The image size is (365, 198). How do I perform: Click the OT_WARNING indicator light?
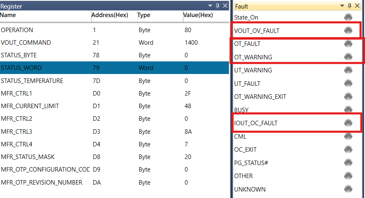tap(348, 57)
